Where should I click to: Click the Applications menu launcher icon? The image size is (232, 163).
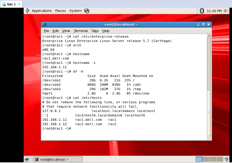[28, 11]
